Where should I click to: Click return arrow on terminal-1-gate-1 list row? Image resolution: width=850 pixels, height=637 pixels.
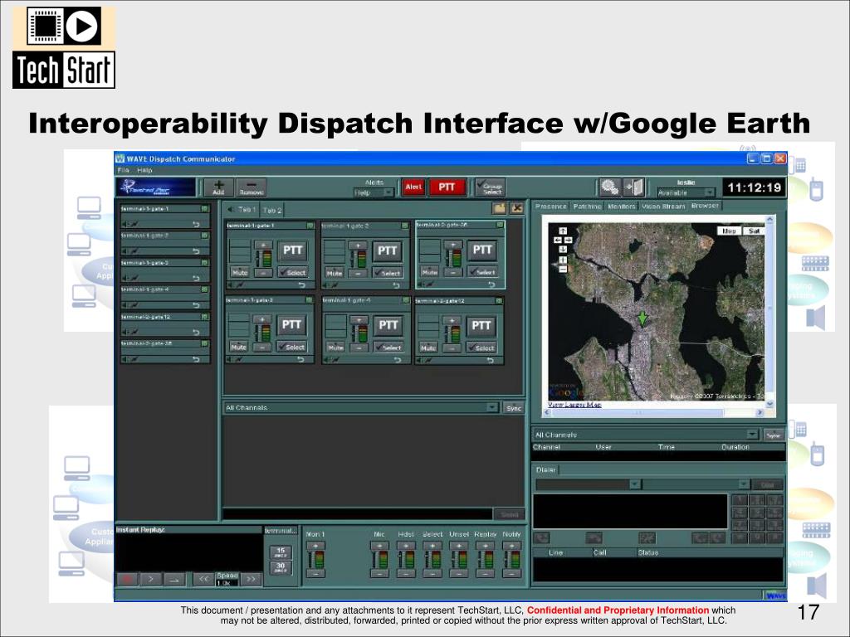coord(196,224)
